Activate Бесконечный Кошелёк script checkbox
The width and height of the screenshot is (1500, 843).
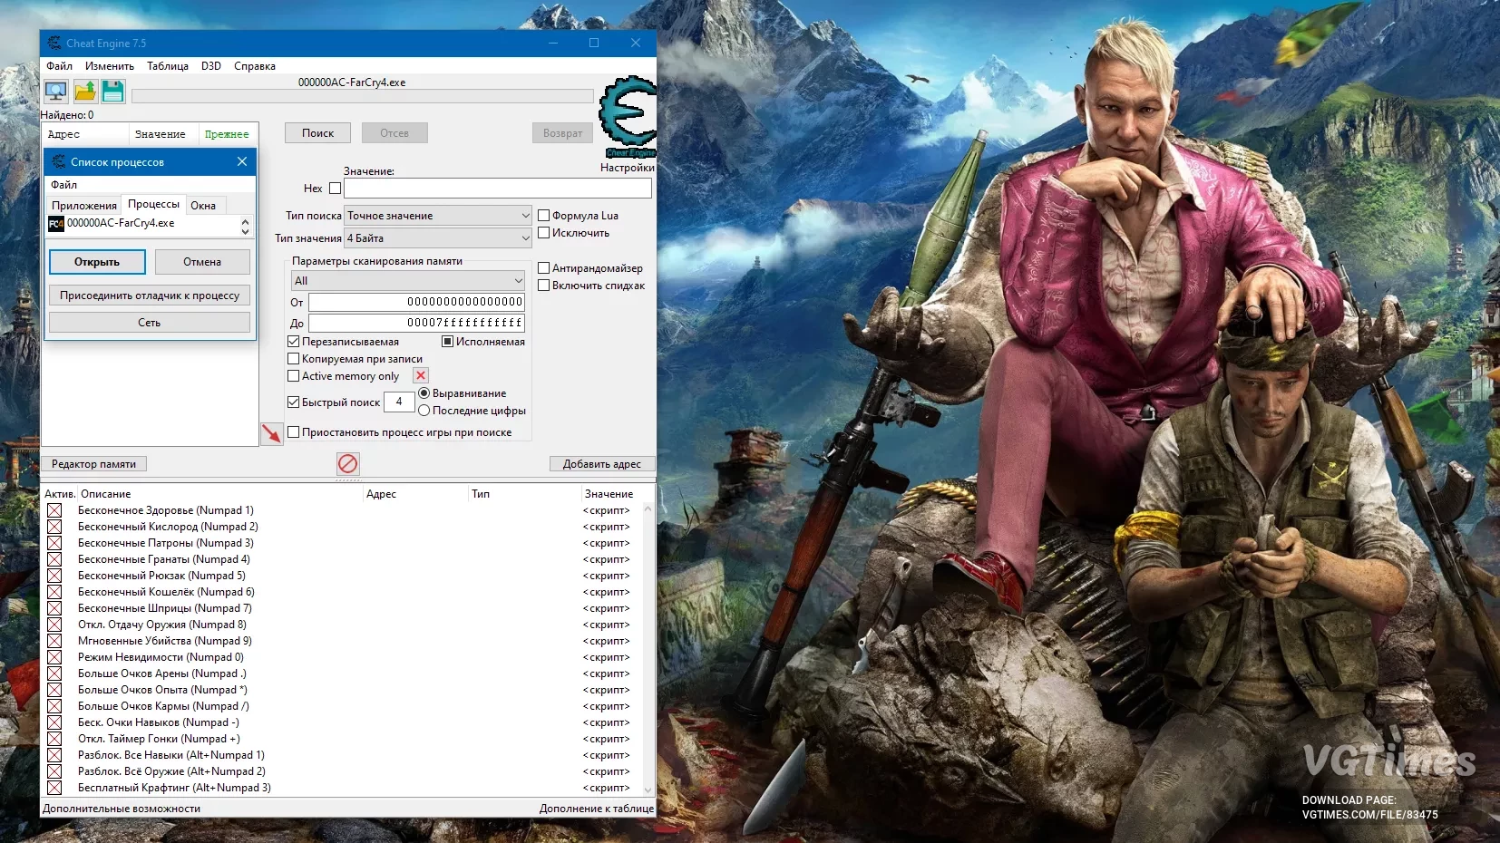54,592
